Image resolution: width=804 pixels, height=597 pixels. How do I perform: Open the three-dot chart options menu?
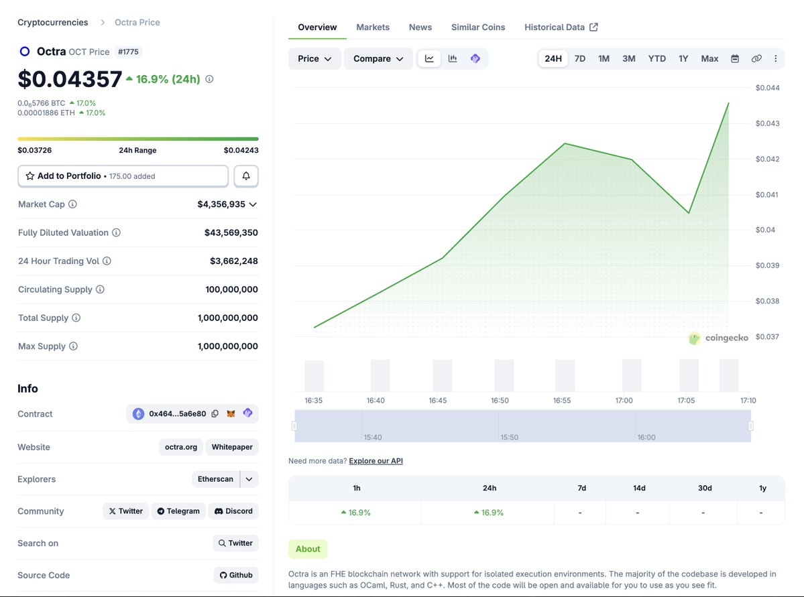tap(775, 58)
